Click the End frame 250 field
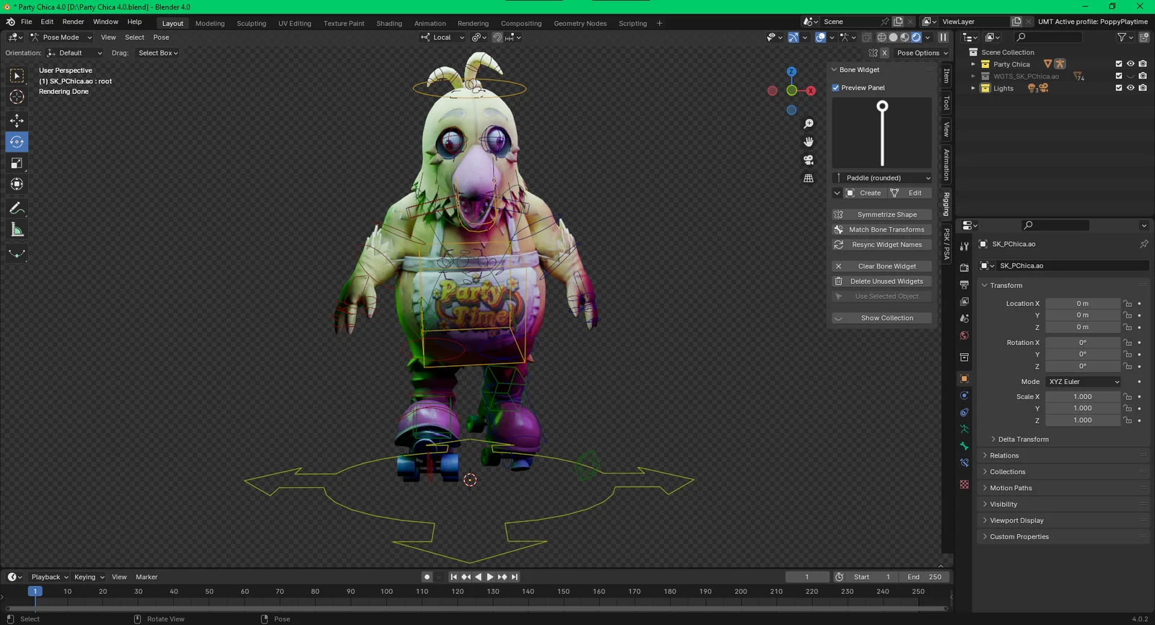The height and width of the screenshot is (625, 1155). 925,577
